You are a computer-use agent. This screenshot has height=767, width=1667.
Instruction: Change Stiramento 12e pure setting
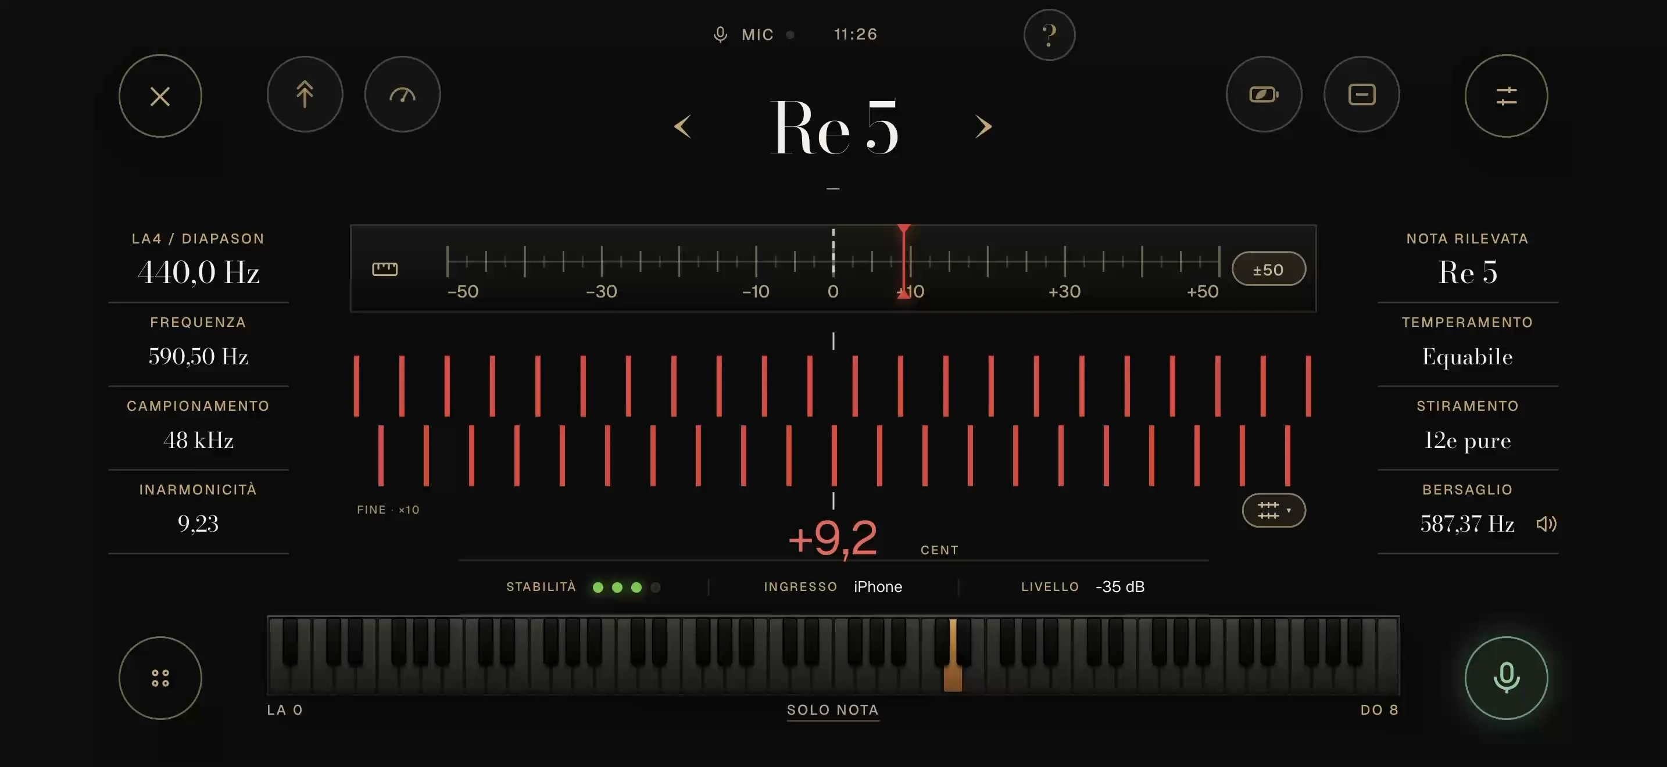coord(1468,440)
